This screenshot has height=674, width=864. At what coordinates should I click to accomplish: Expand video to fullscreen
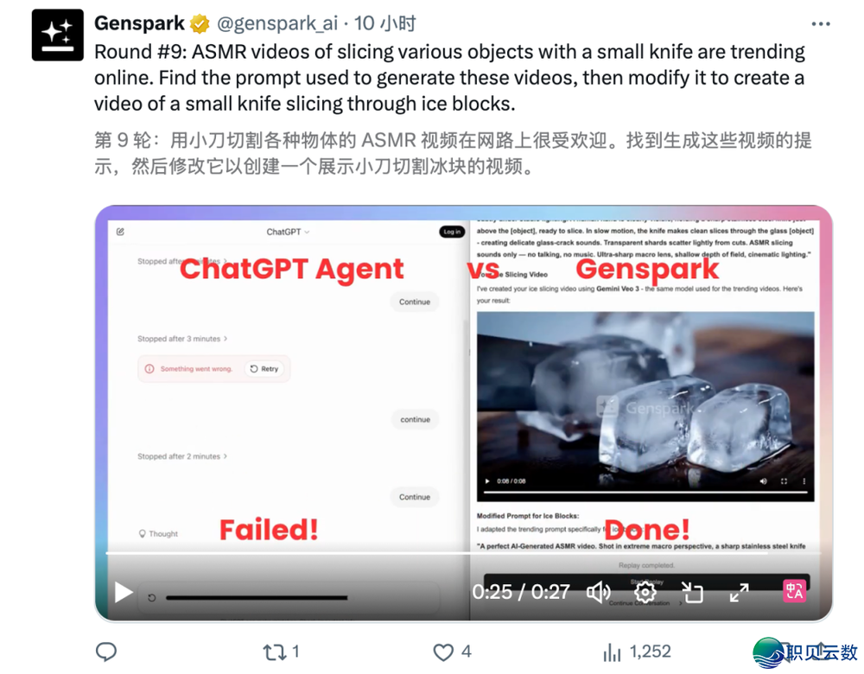[x=739, y=593]
